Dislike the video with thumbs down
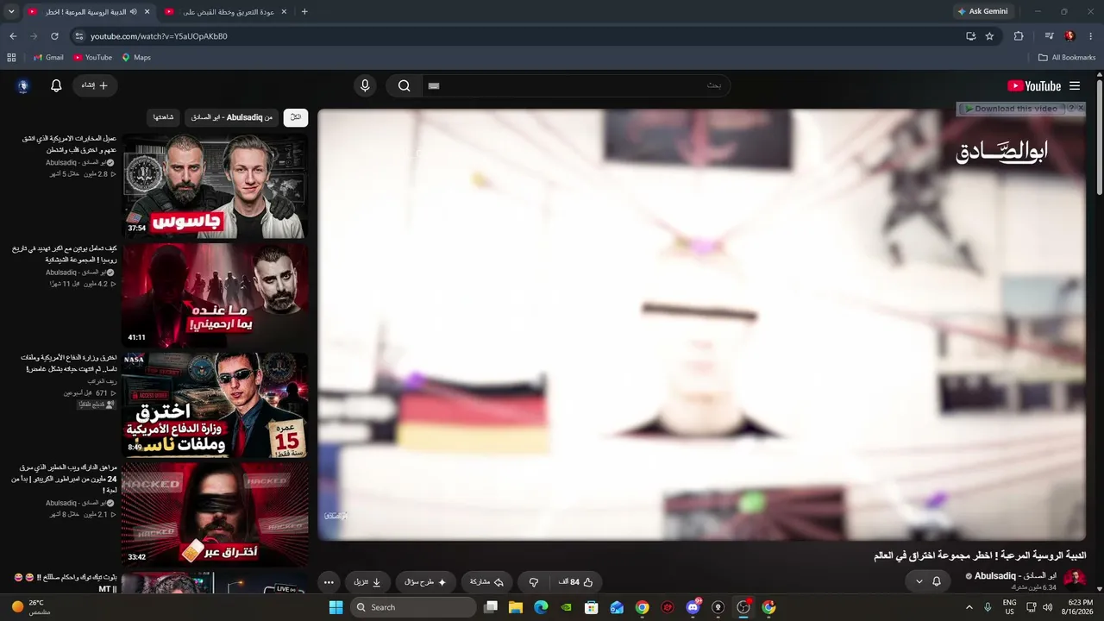The height and width of the screenshot is (621, 1104). [x=534, y=582]
